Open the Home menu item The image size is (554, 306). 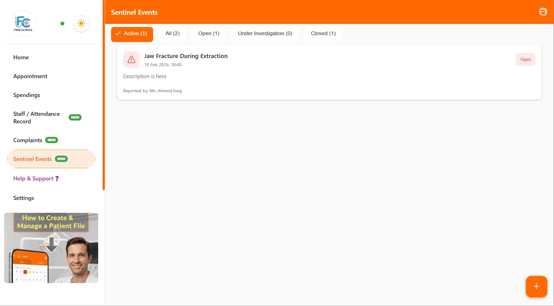(21, 57)
